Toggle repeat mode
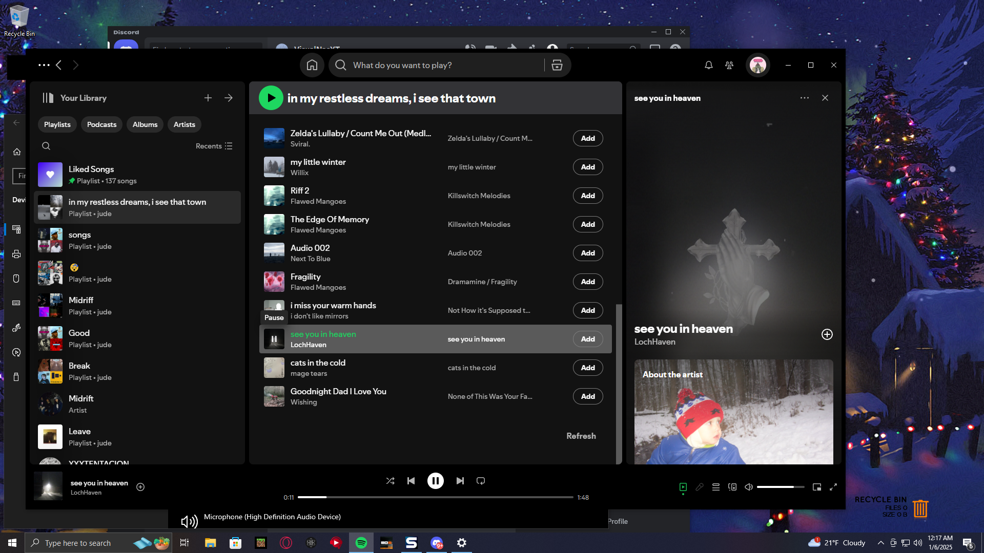The image size is (984, 553). click(481, 481)
